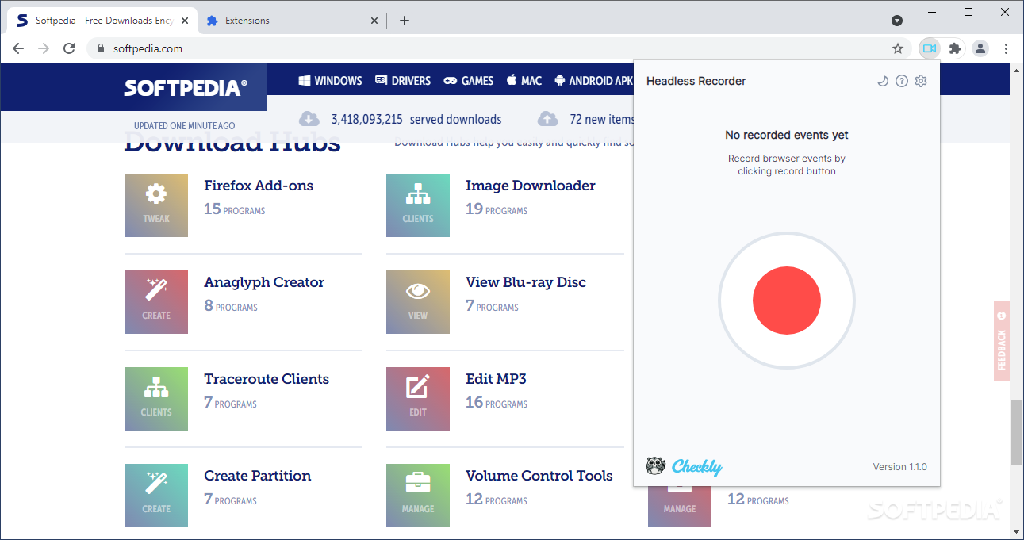Click the Image Downloader CLIENTS thumbnail

[x=418, y=205]
